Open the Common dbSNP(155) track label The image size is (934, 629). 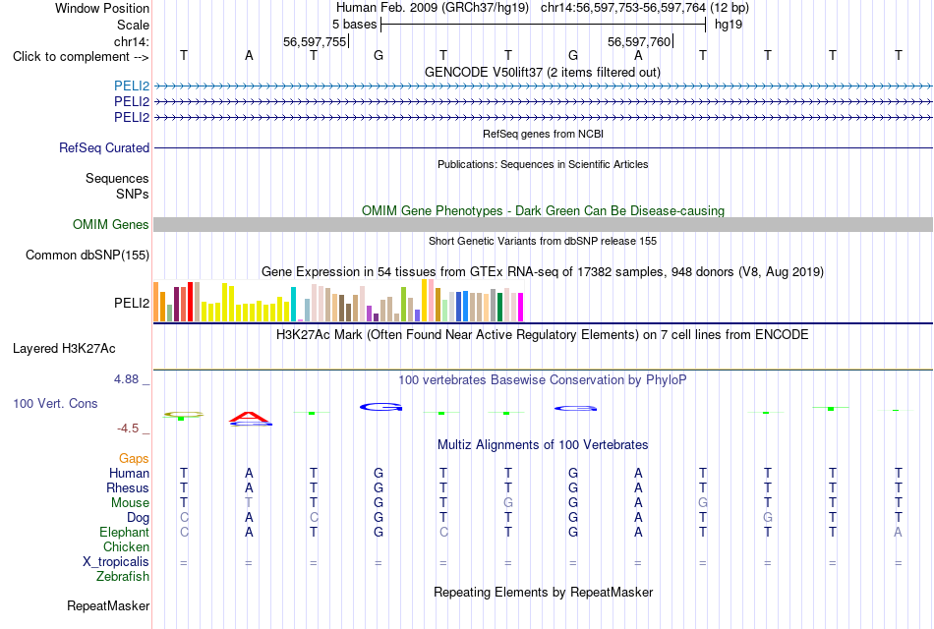(88, 255)
